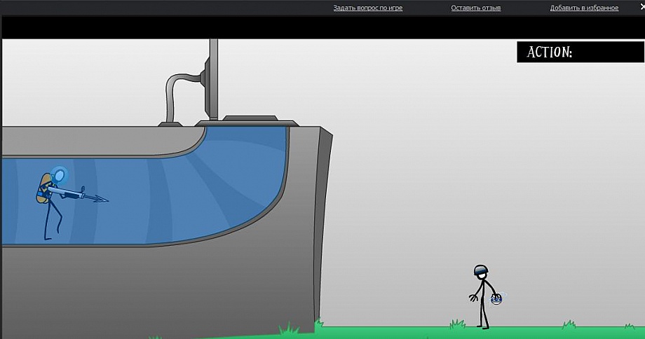Click the 'Оставить отзыв' link
The height and width of the screenshot is (339, 645).
coord(475,8)
